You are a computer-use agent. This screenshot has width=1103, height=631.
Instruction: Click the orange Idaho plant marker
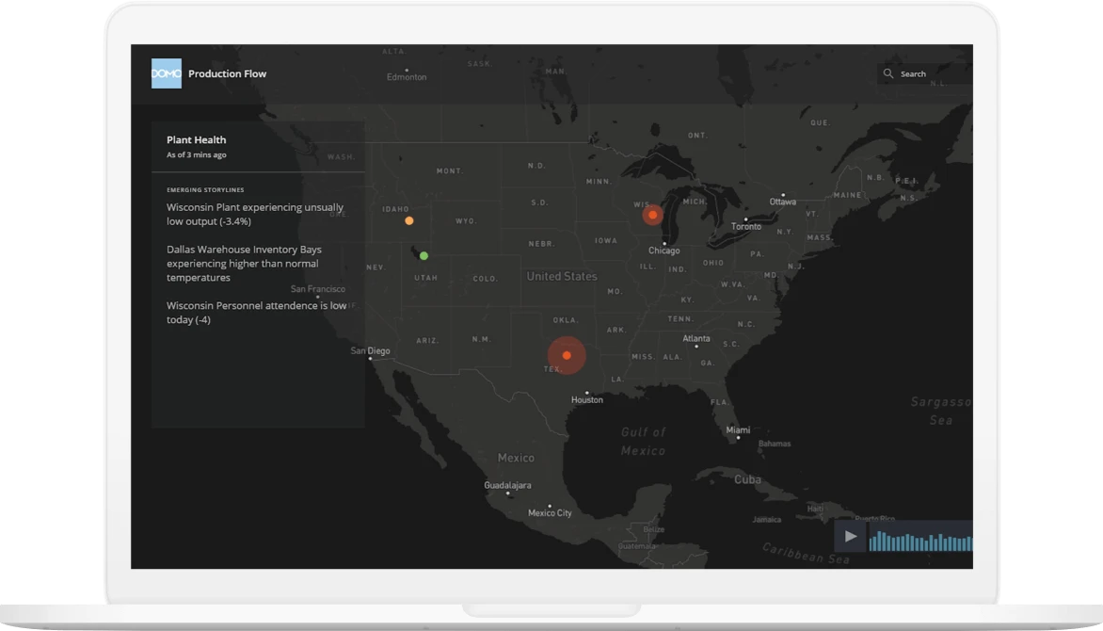click(x=408, y=219)
